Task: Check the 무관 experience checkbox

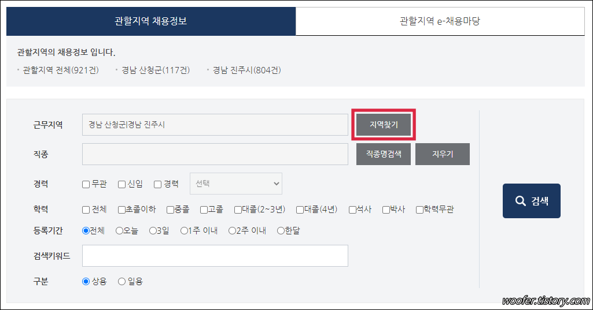Action: pos(86,184)
